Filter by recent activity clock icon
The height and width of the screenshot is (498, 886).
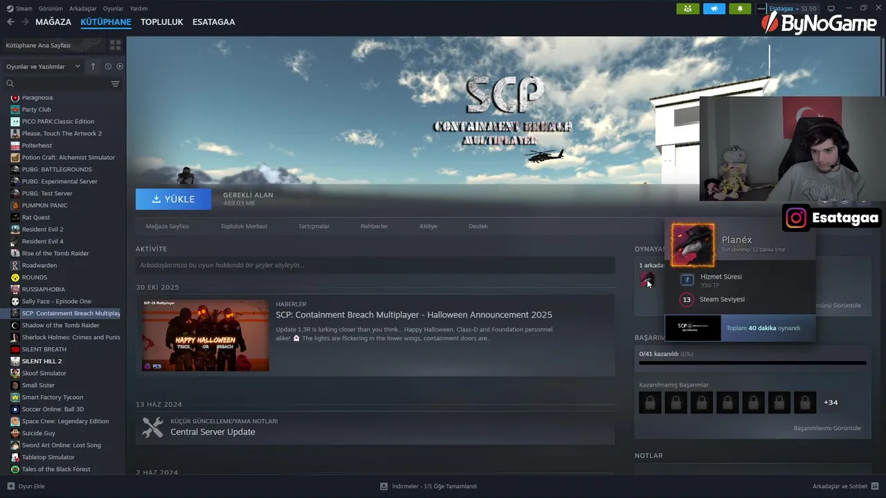(108, 66)
